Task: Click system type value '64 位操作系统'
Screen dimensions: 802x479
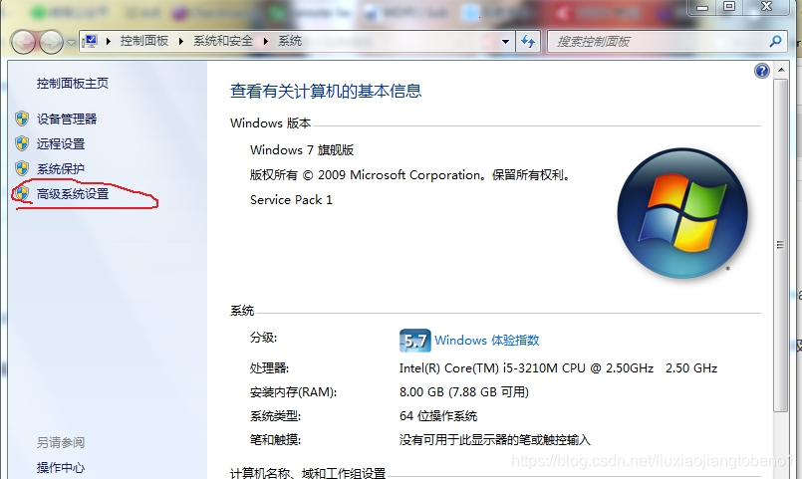Action: [438, 416]
